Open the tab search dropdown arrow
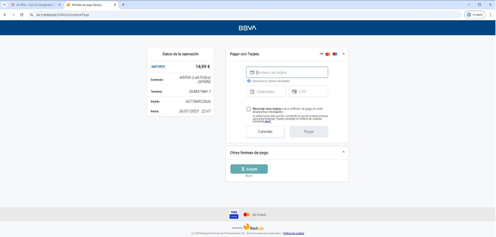The width and height of the screenshot is (496, 237). coord(4,4)
